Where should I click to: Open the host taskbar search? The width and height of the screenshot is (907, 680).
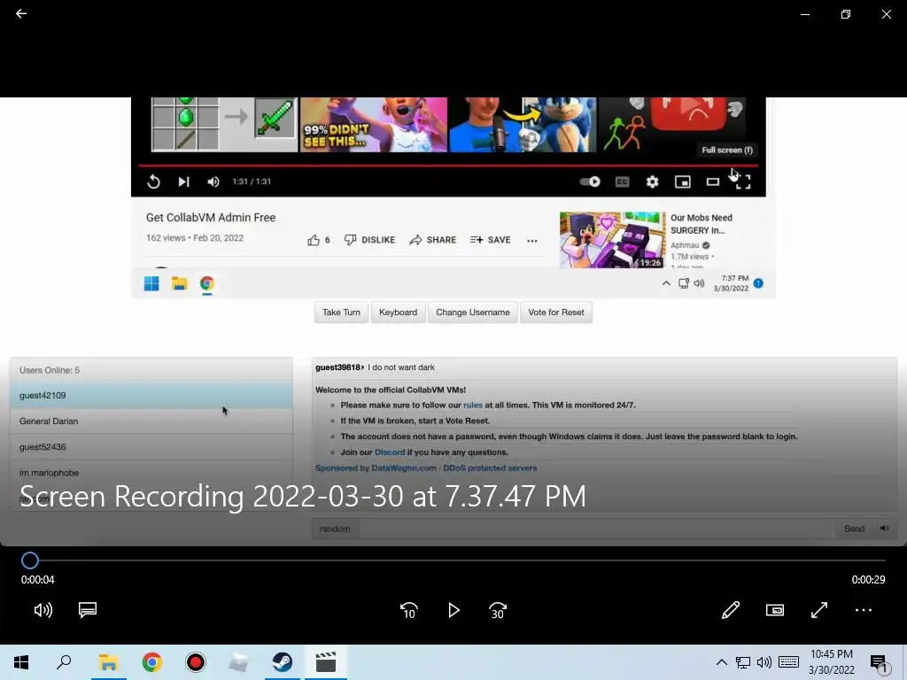coord(64,662)
